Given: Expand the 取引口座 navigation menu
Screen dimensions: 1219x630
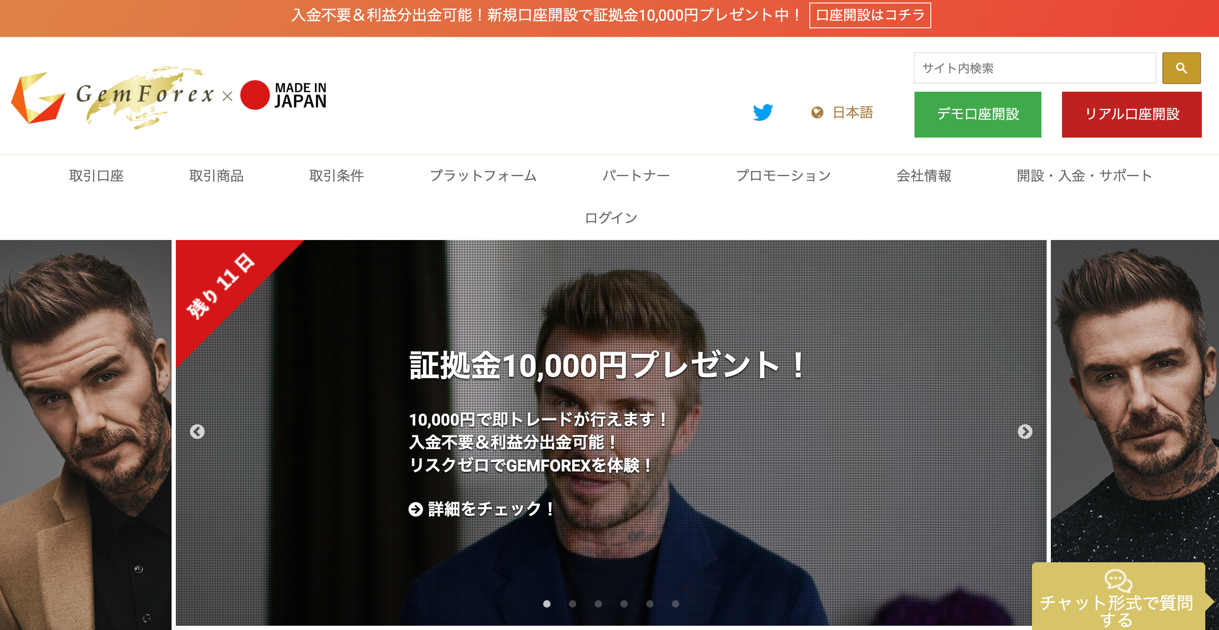Looking at the screenshot, I should point(97,176).
